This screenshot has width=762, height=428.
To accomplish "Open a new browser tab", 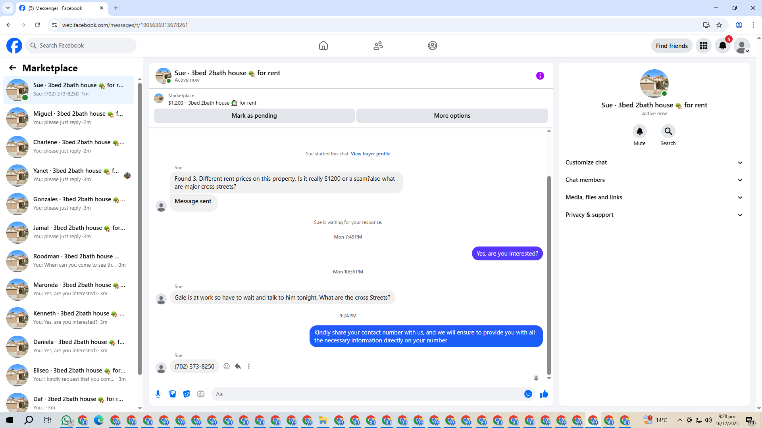I will [x=116, y=8].
